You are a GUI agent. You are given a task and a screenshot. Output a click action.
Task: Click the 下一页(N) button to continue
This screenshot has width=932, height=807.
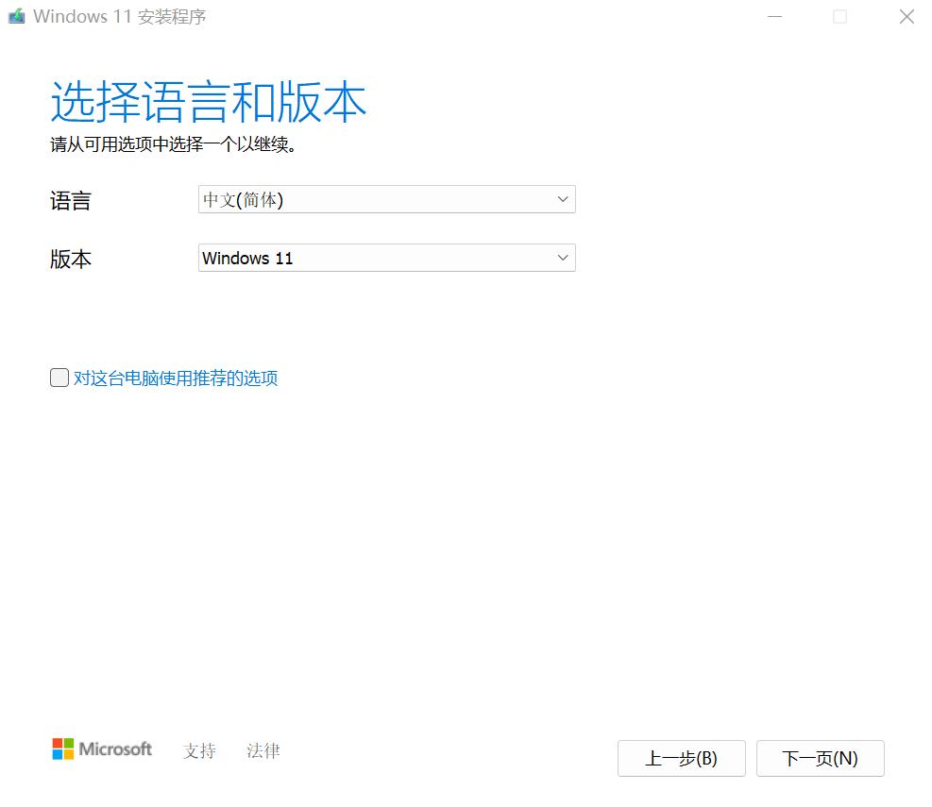(820, 758)
